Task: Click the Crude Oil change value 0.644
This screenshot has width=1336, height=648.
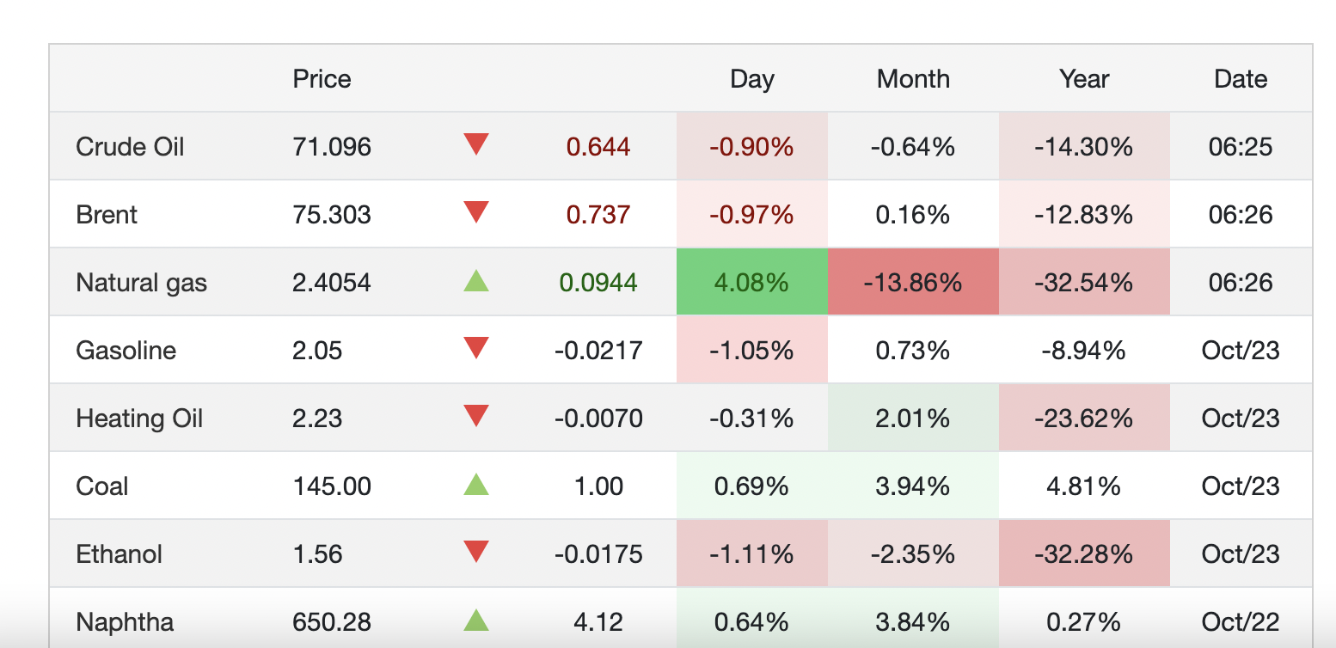Action: pyautogui.click(x=598, y=147)
